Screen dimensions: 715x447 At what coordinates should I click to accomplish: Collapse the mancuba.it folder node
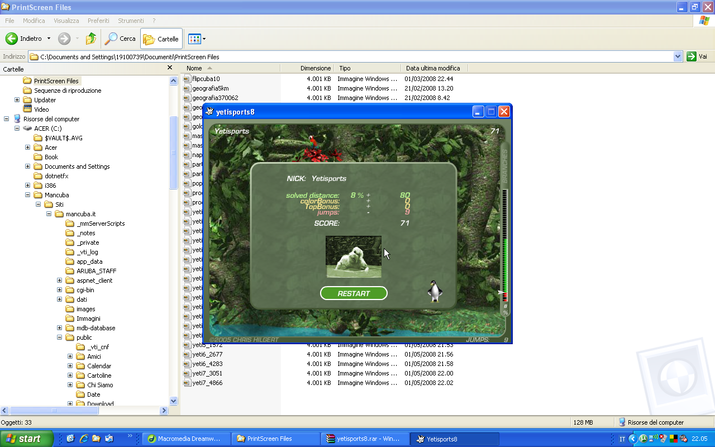pos(49,214)
